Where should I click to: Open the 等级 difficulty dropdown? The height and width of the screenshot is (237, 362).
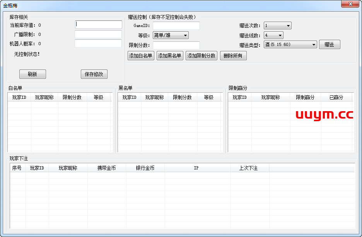coord(171,36)
